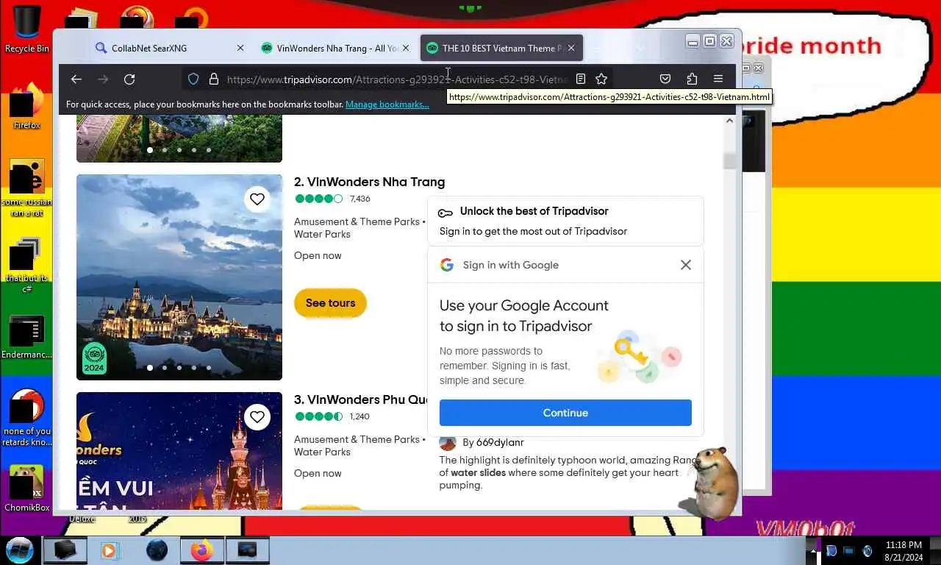Click the volume tray icon
Image resolution: width=941 pixels, height=565 pixels.
click(x=867, y=551)
